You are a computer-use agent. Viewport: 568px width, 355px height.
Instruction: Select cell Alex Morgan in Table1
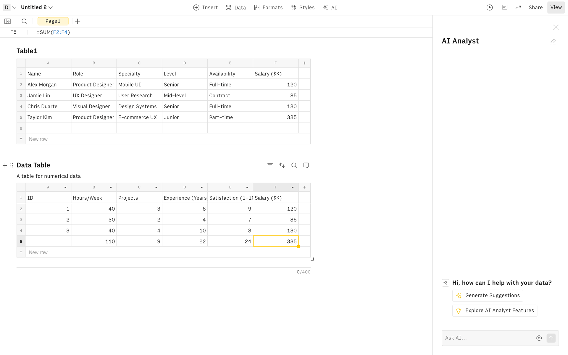tap(48, 85)
